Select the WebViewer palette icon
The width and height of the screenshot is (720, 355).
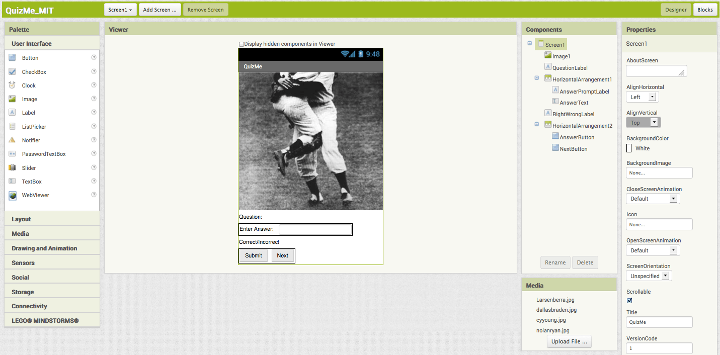[x=12, y=195]
